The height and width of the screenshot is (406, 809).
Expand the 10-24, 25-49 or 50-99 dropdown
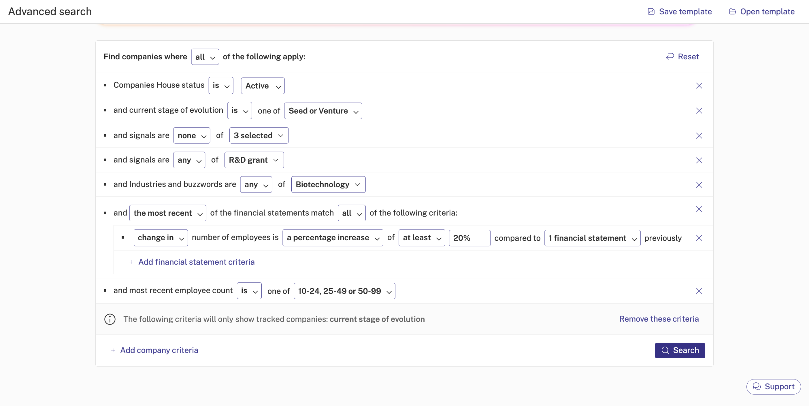pyautogui.click(x=344, y=291)
